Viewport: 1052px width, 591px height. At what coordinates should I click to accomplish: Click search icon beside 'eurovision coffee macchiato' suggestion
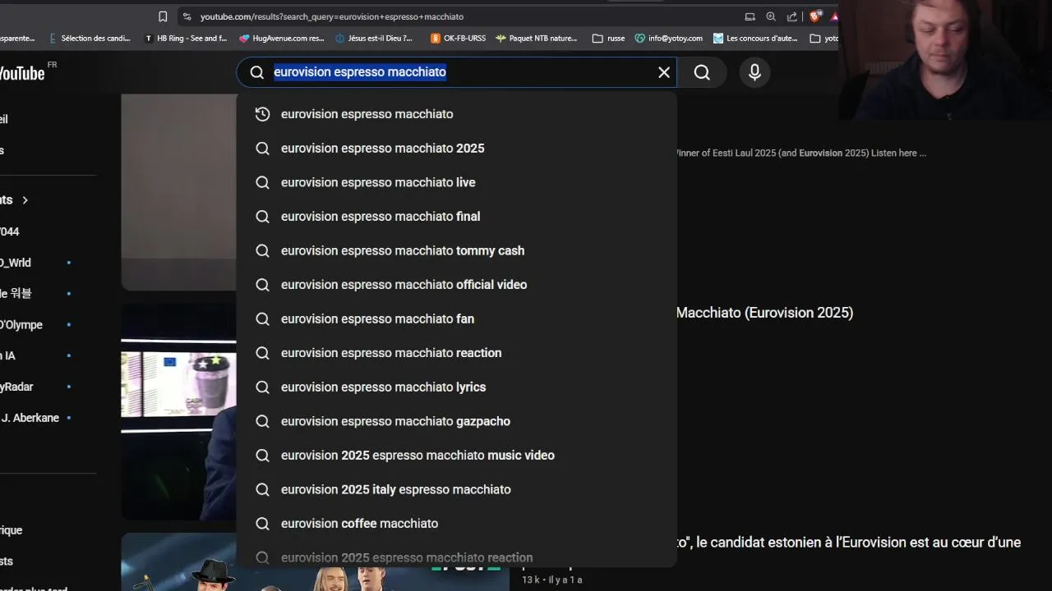tap(262, 524)
